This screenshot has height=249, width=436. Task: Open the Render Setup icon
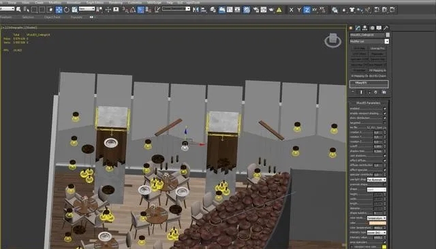[256, 10]
